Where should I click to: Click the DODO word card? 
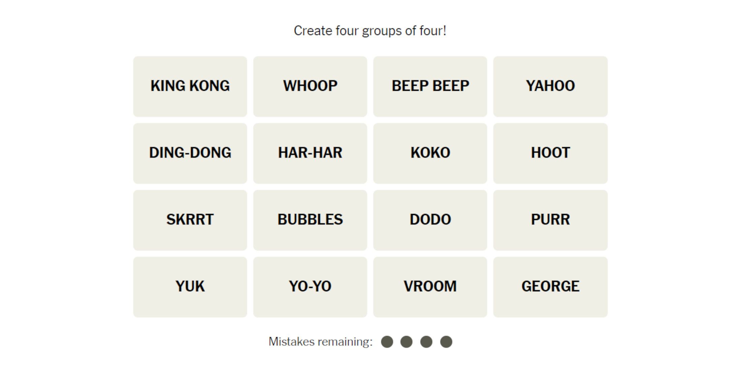point(430,220)
